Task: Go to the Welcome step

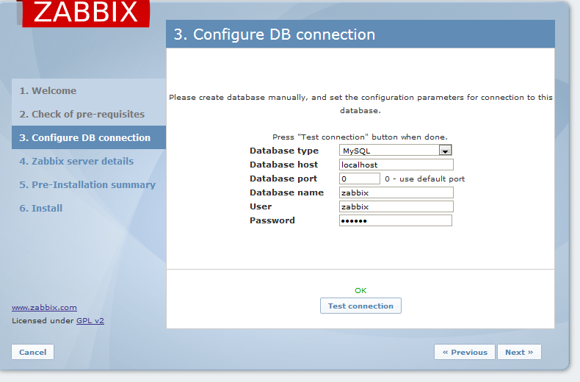Action: pos(48,91)
